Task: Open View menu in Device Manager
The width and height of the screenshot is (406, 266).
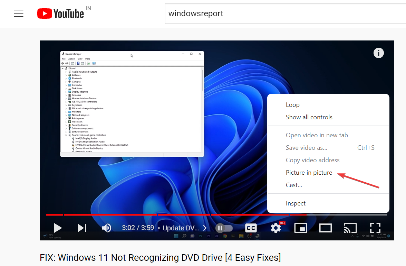Action: pos(80,59)
